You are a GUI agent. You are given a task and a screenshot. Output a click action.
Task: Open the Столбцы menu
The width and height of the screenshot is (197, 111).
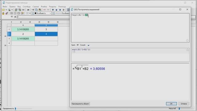27,6
